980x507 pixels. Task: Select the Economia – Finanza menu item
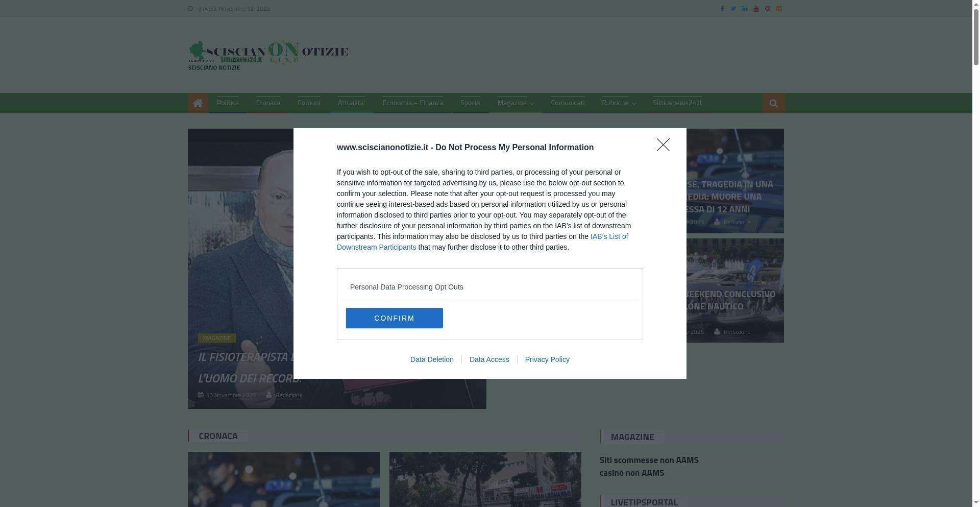point(412,103)
